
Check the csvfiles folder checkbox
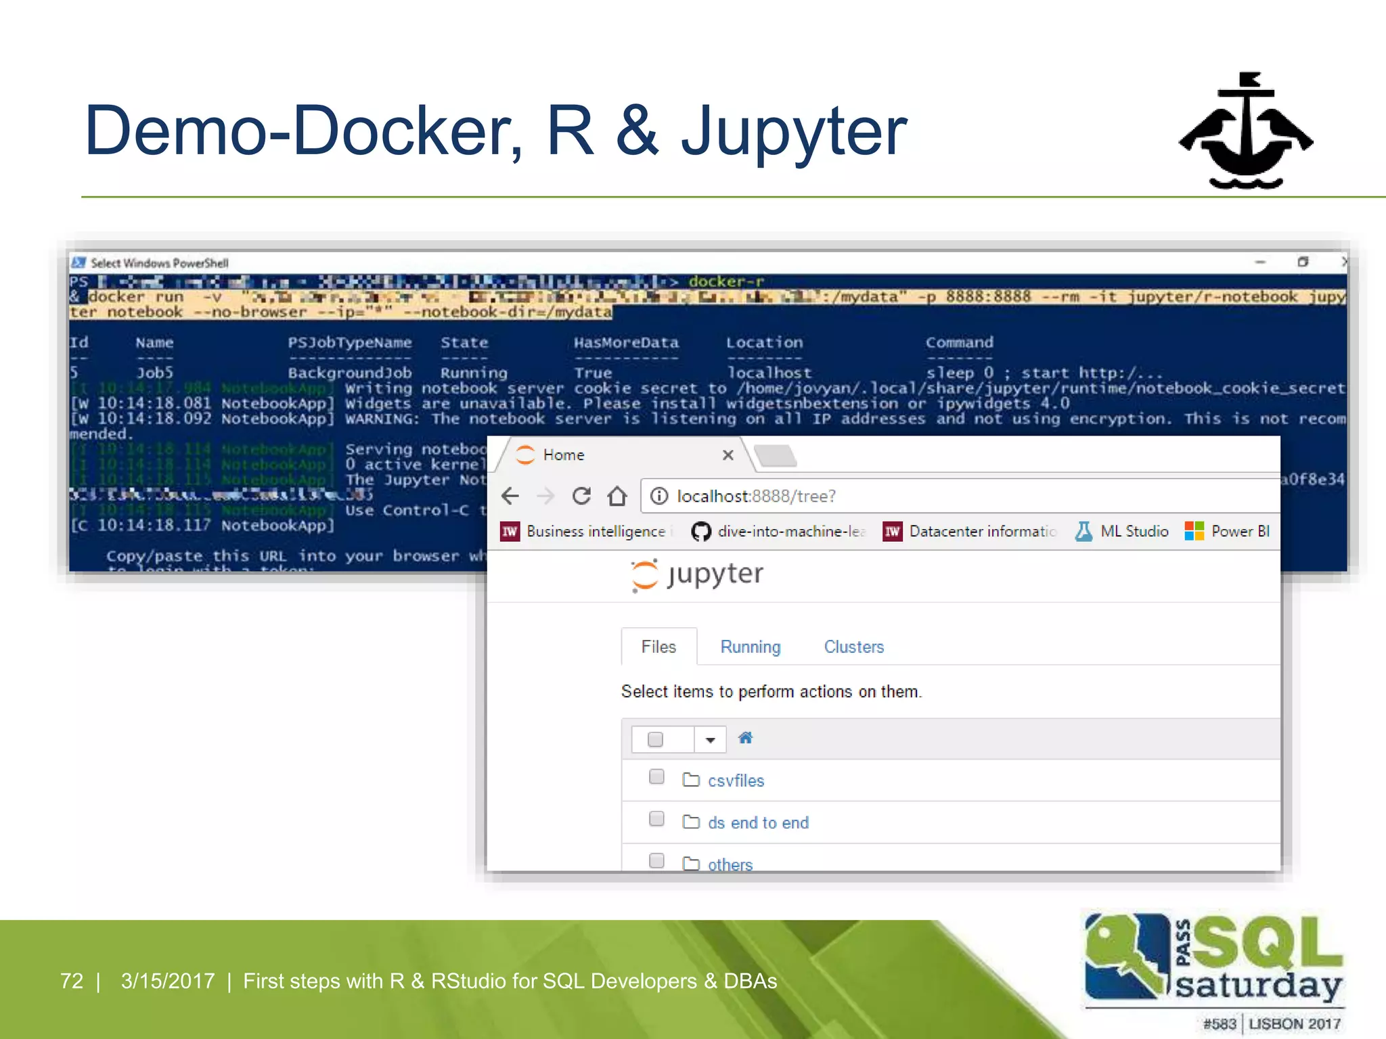pyautogui.click(x=656, y=777)
